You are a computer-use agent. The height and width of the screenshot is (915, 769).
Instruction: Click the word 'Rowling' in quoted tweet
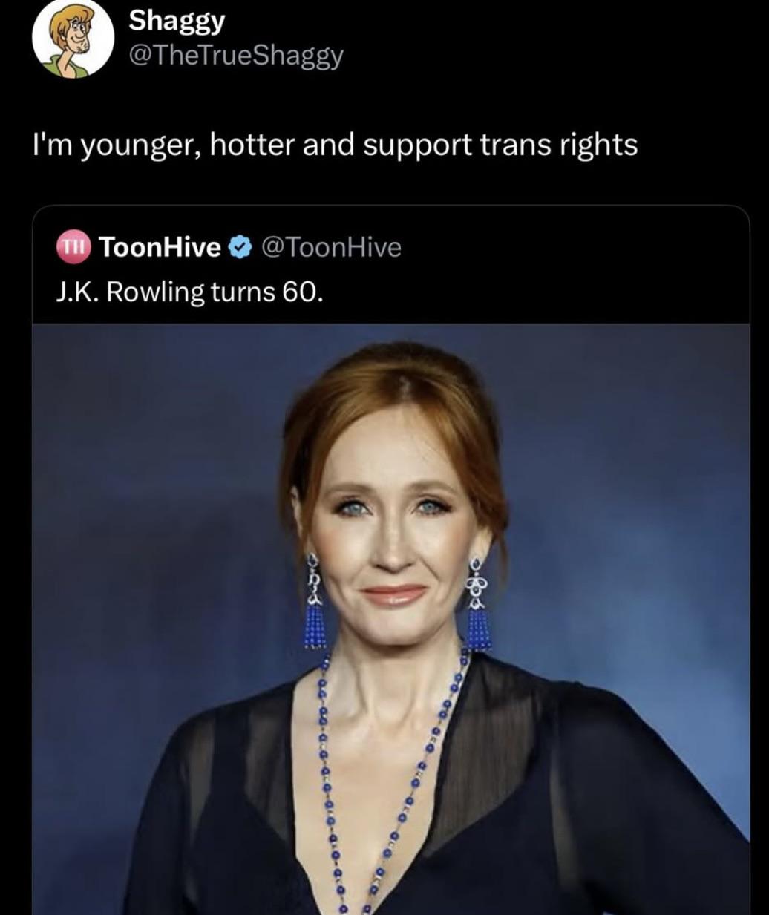tap(155, 292)
